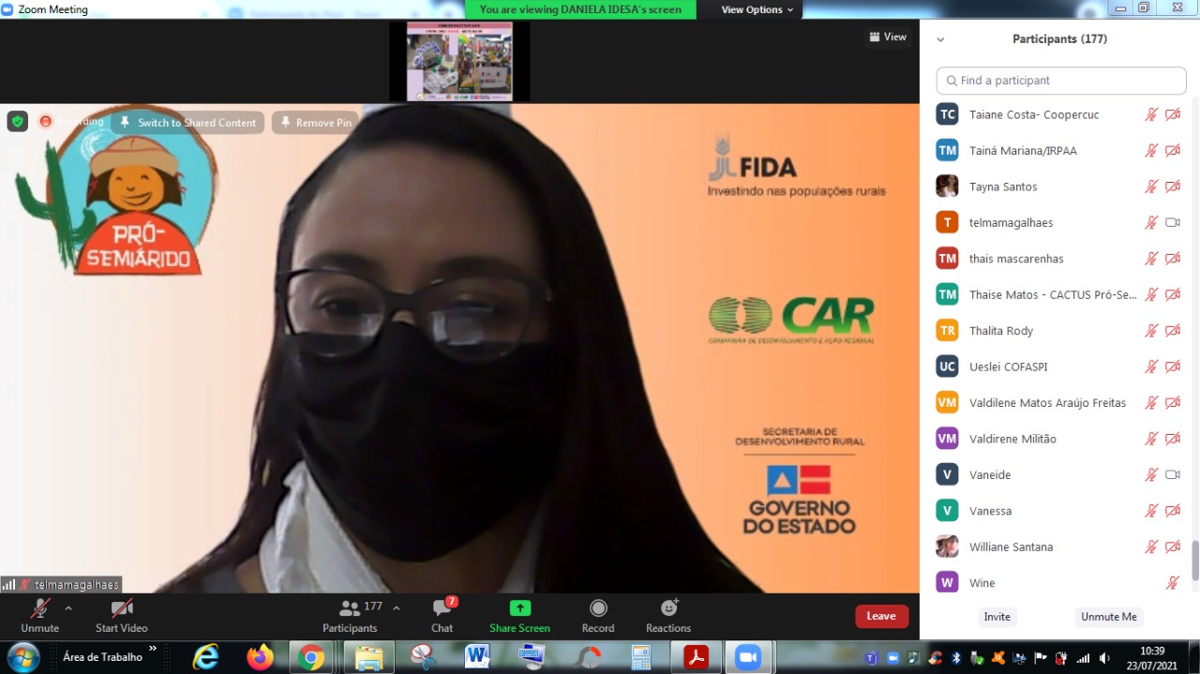Expand the View Options dropdown
This screenshot has width=1200, height=674.
click(x=757, y=9)
